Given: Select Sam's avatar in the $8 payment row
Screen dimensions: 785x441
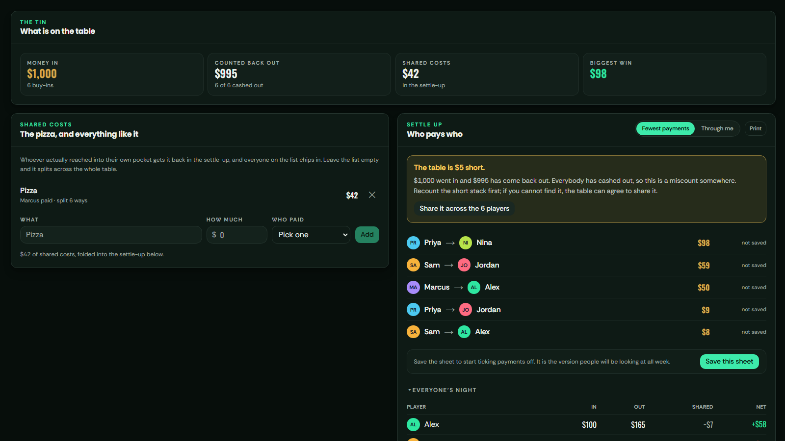Looking at the screenshot, I should (x=413, y=332).
